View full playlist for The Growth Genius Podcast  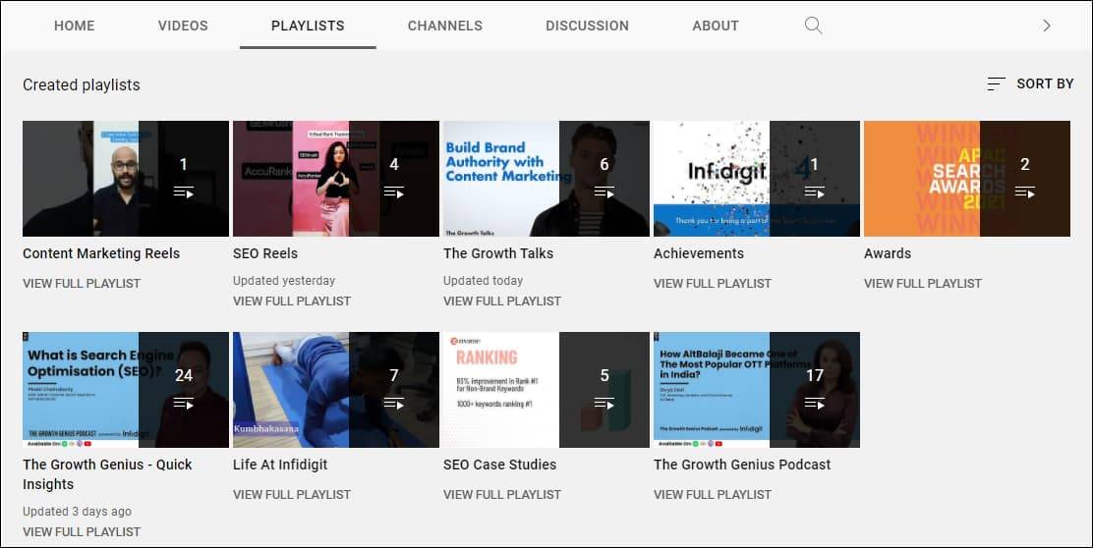pos(713,494)
